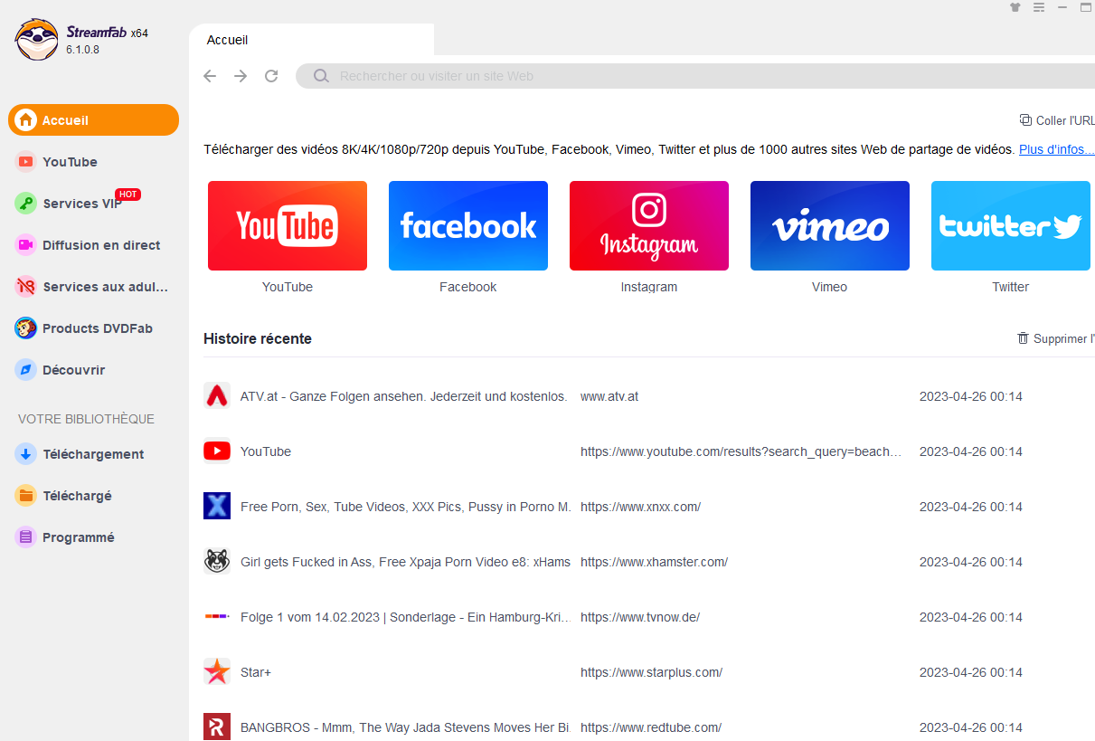Screen dimensions: 1095x741
Task: Click the https://www.starplus.com/ URL
Action: click(x=651, y=672)
